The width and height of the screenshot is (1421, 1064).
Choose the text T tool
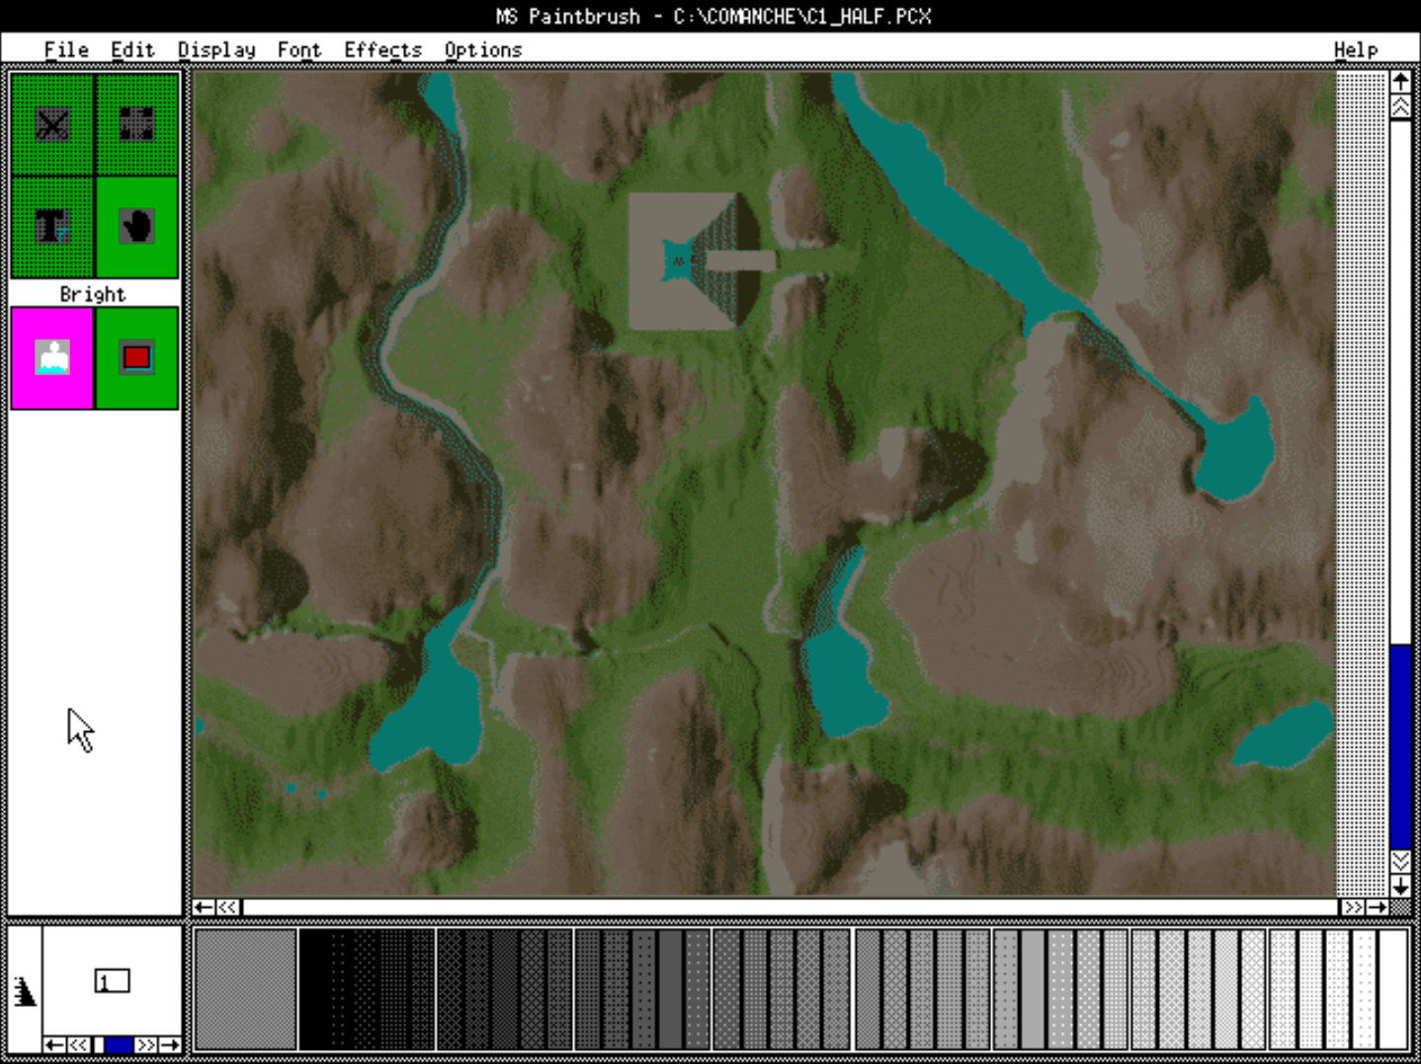click(x=52, y=227)
